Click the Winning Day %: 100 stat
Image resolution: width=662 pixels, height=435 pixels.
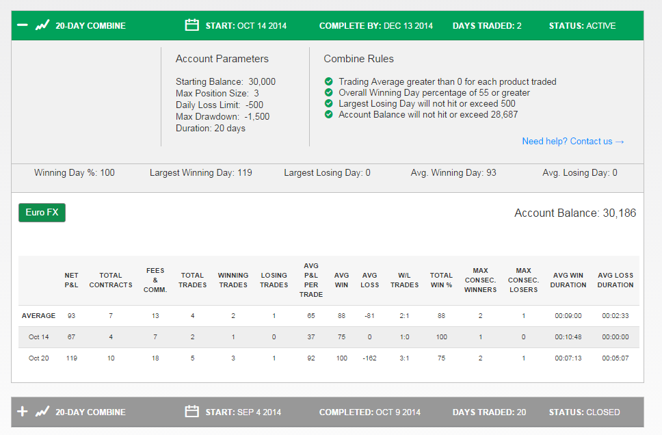(x=75, y=173)
